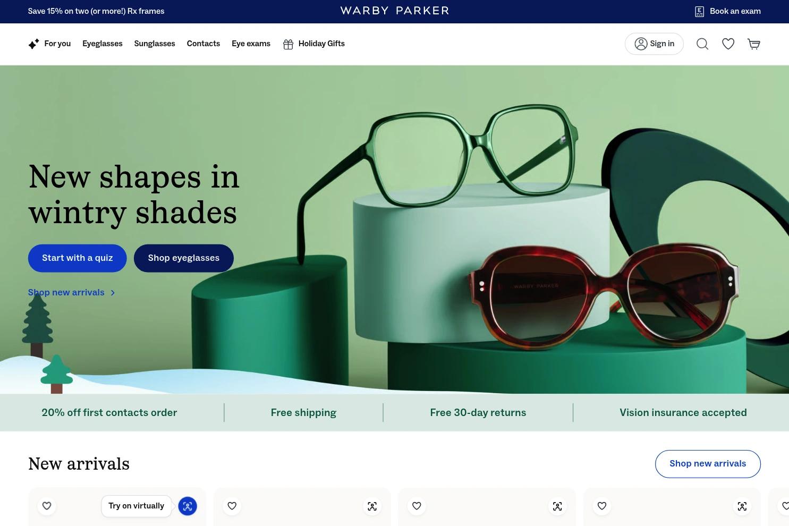The height and width of the screenshot is (526, 789).
Task: Open the shopping cart icon
Action: (x=754, y=44)
